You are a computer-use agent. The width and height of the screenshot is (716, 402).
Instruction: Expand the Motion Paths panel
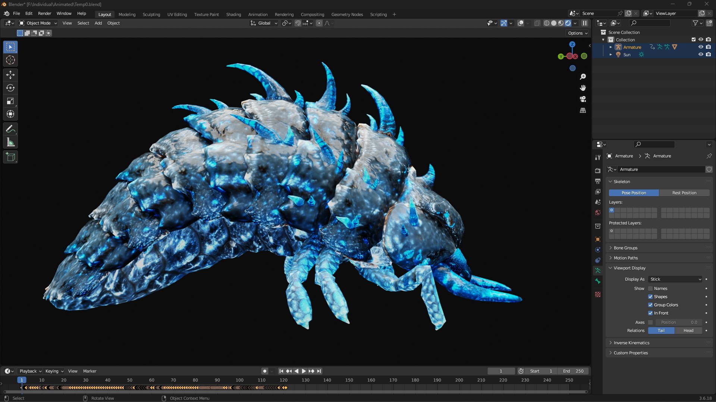coord(659,258)
